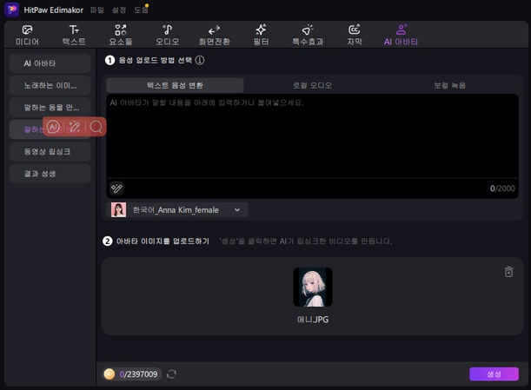The height and width of the screenshot is (390, 531).
Task: Open the 요소들 (Elements) tab
Action: (x=121, y=35)
